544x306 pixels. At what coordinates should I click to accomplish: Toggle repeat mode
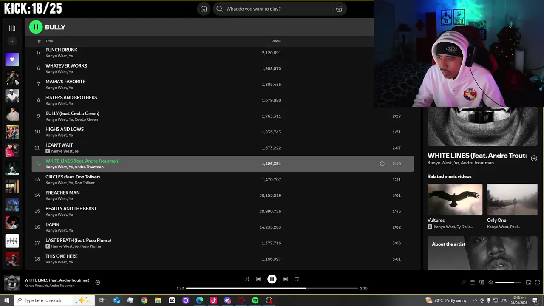pyautogui.click(x=297, y=279)
